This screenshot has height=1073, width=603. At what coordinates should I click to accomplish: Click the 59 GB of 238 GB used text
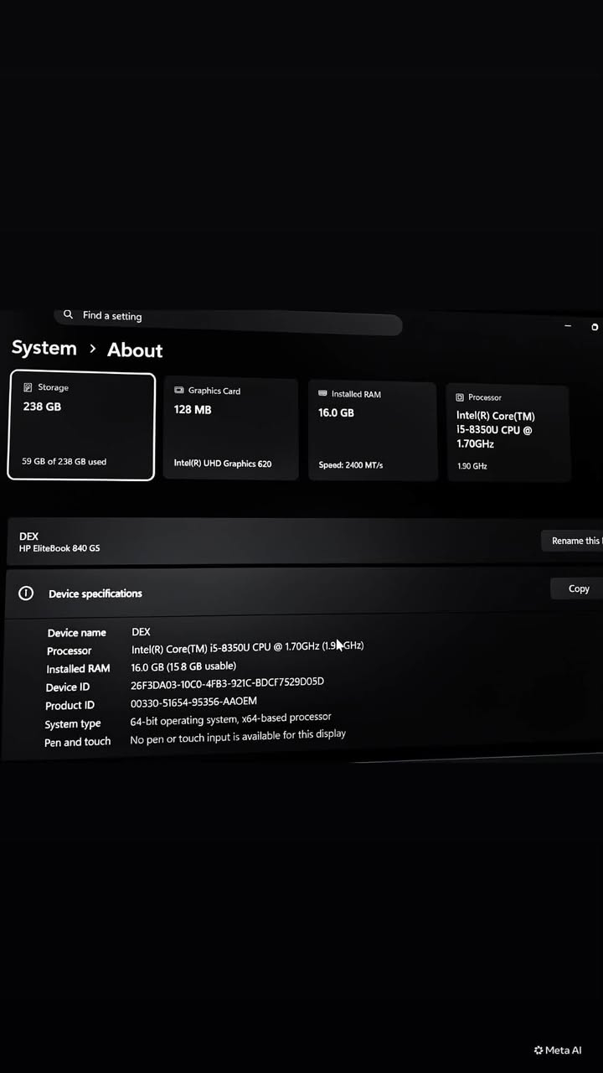click(x=64, y=461)
